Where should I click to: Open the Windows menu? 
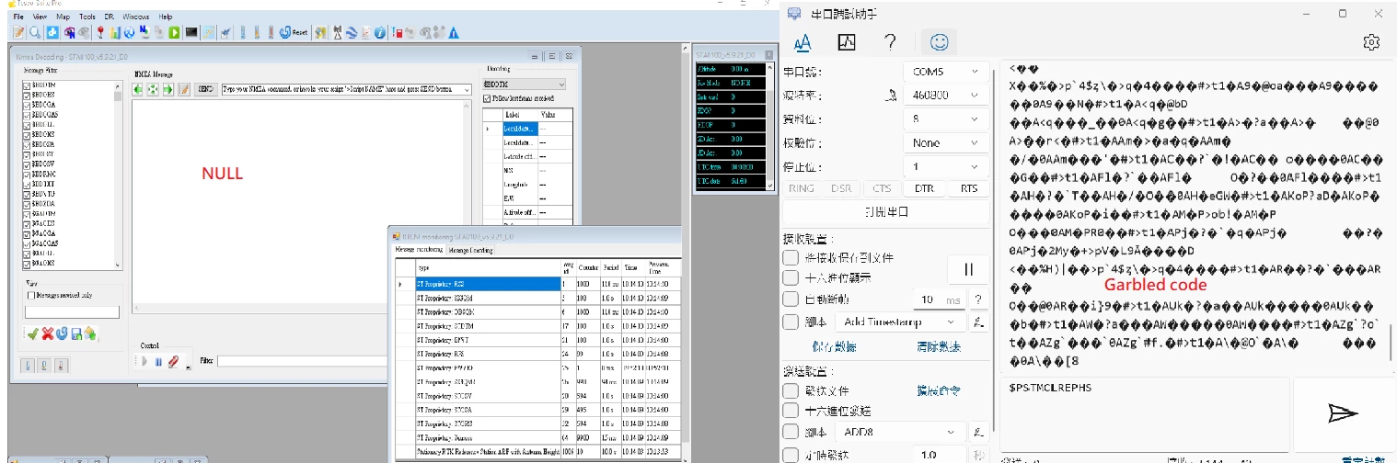pyautogui.click(x=136, y=17)
